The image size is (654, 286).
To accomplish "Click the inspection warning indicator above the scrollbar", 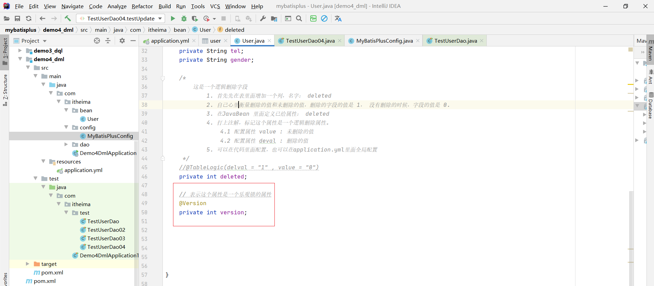I will 630,50.
